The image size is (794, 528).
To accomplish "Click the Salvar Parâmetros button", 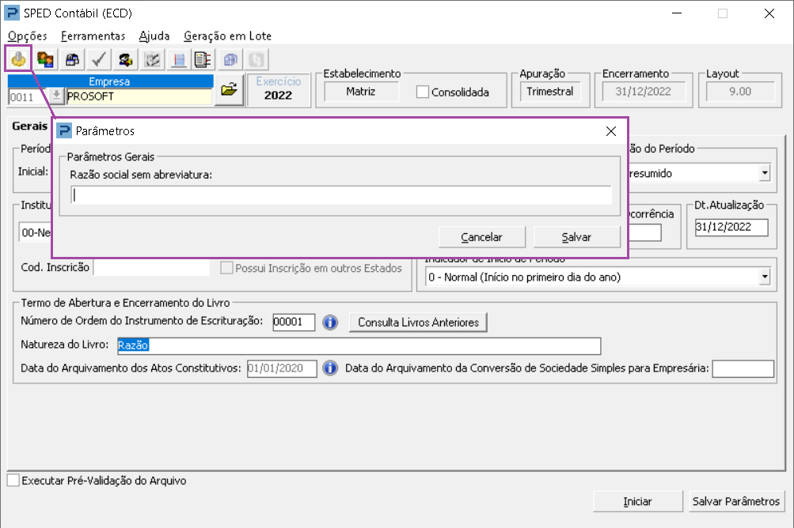I will click(735, 501).
